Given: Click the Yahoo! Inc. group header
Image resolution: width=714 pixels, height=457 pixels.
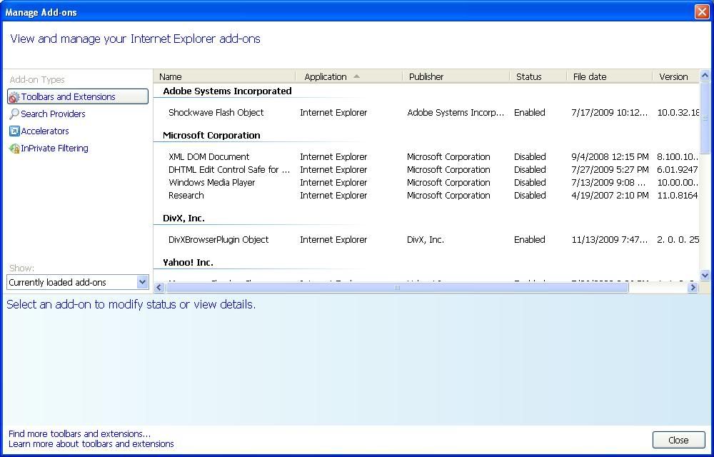Looking at the screenshot, I should (x=188, y=262).
